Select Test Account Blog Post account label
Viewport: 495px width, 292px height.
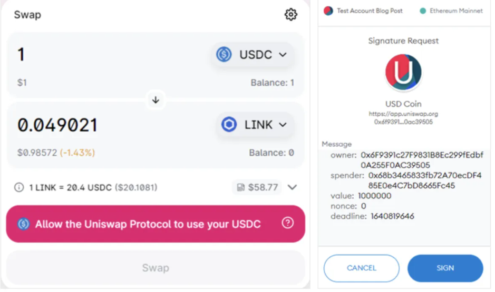tap(370, 11)
